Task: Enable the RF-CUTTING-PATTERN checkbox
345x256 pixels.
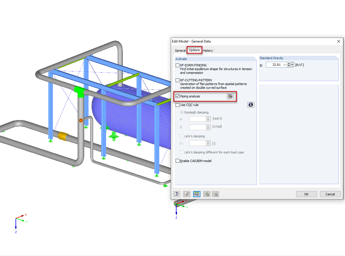Action: pyautogui.click(x=177, y=80)
